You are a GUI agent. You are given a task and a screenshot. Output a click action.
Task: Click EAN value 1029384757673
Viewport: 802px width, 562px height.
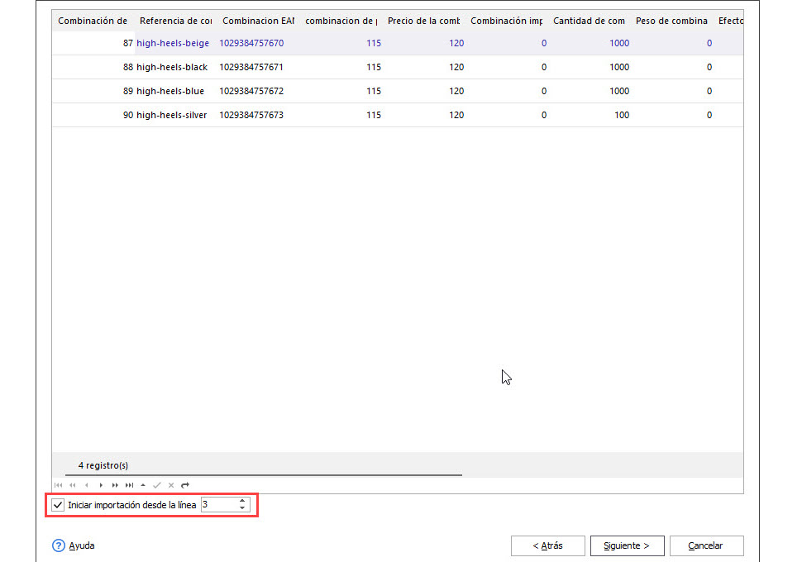point(251,116)
